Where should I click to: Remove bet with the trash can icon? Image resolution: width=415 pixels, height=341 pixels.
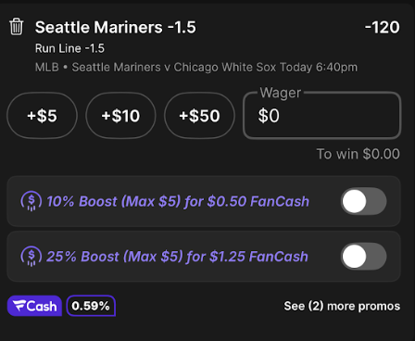tap(16, 27)
